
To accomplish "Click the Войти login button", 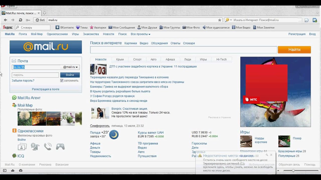I will pos(70,75).
